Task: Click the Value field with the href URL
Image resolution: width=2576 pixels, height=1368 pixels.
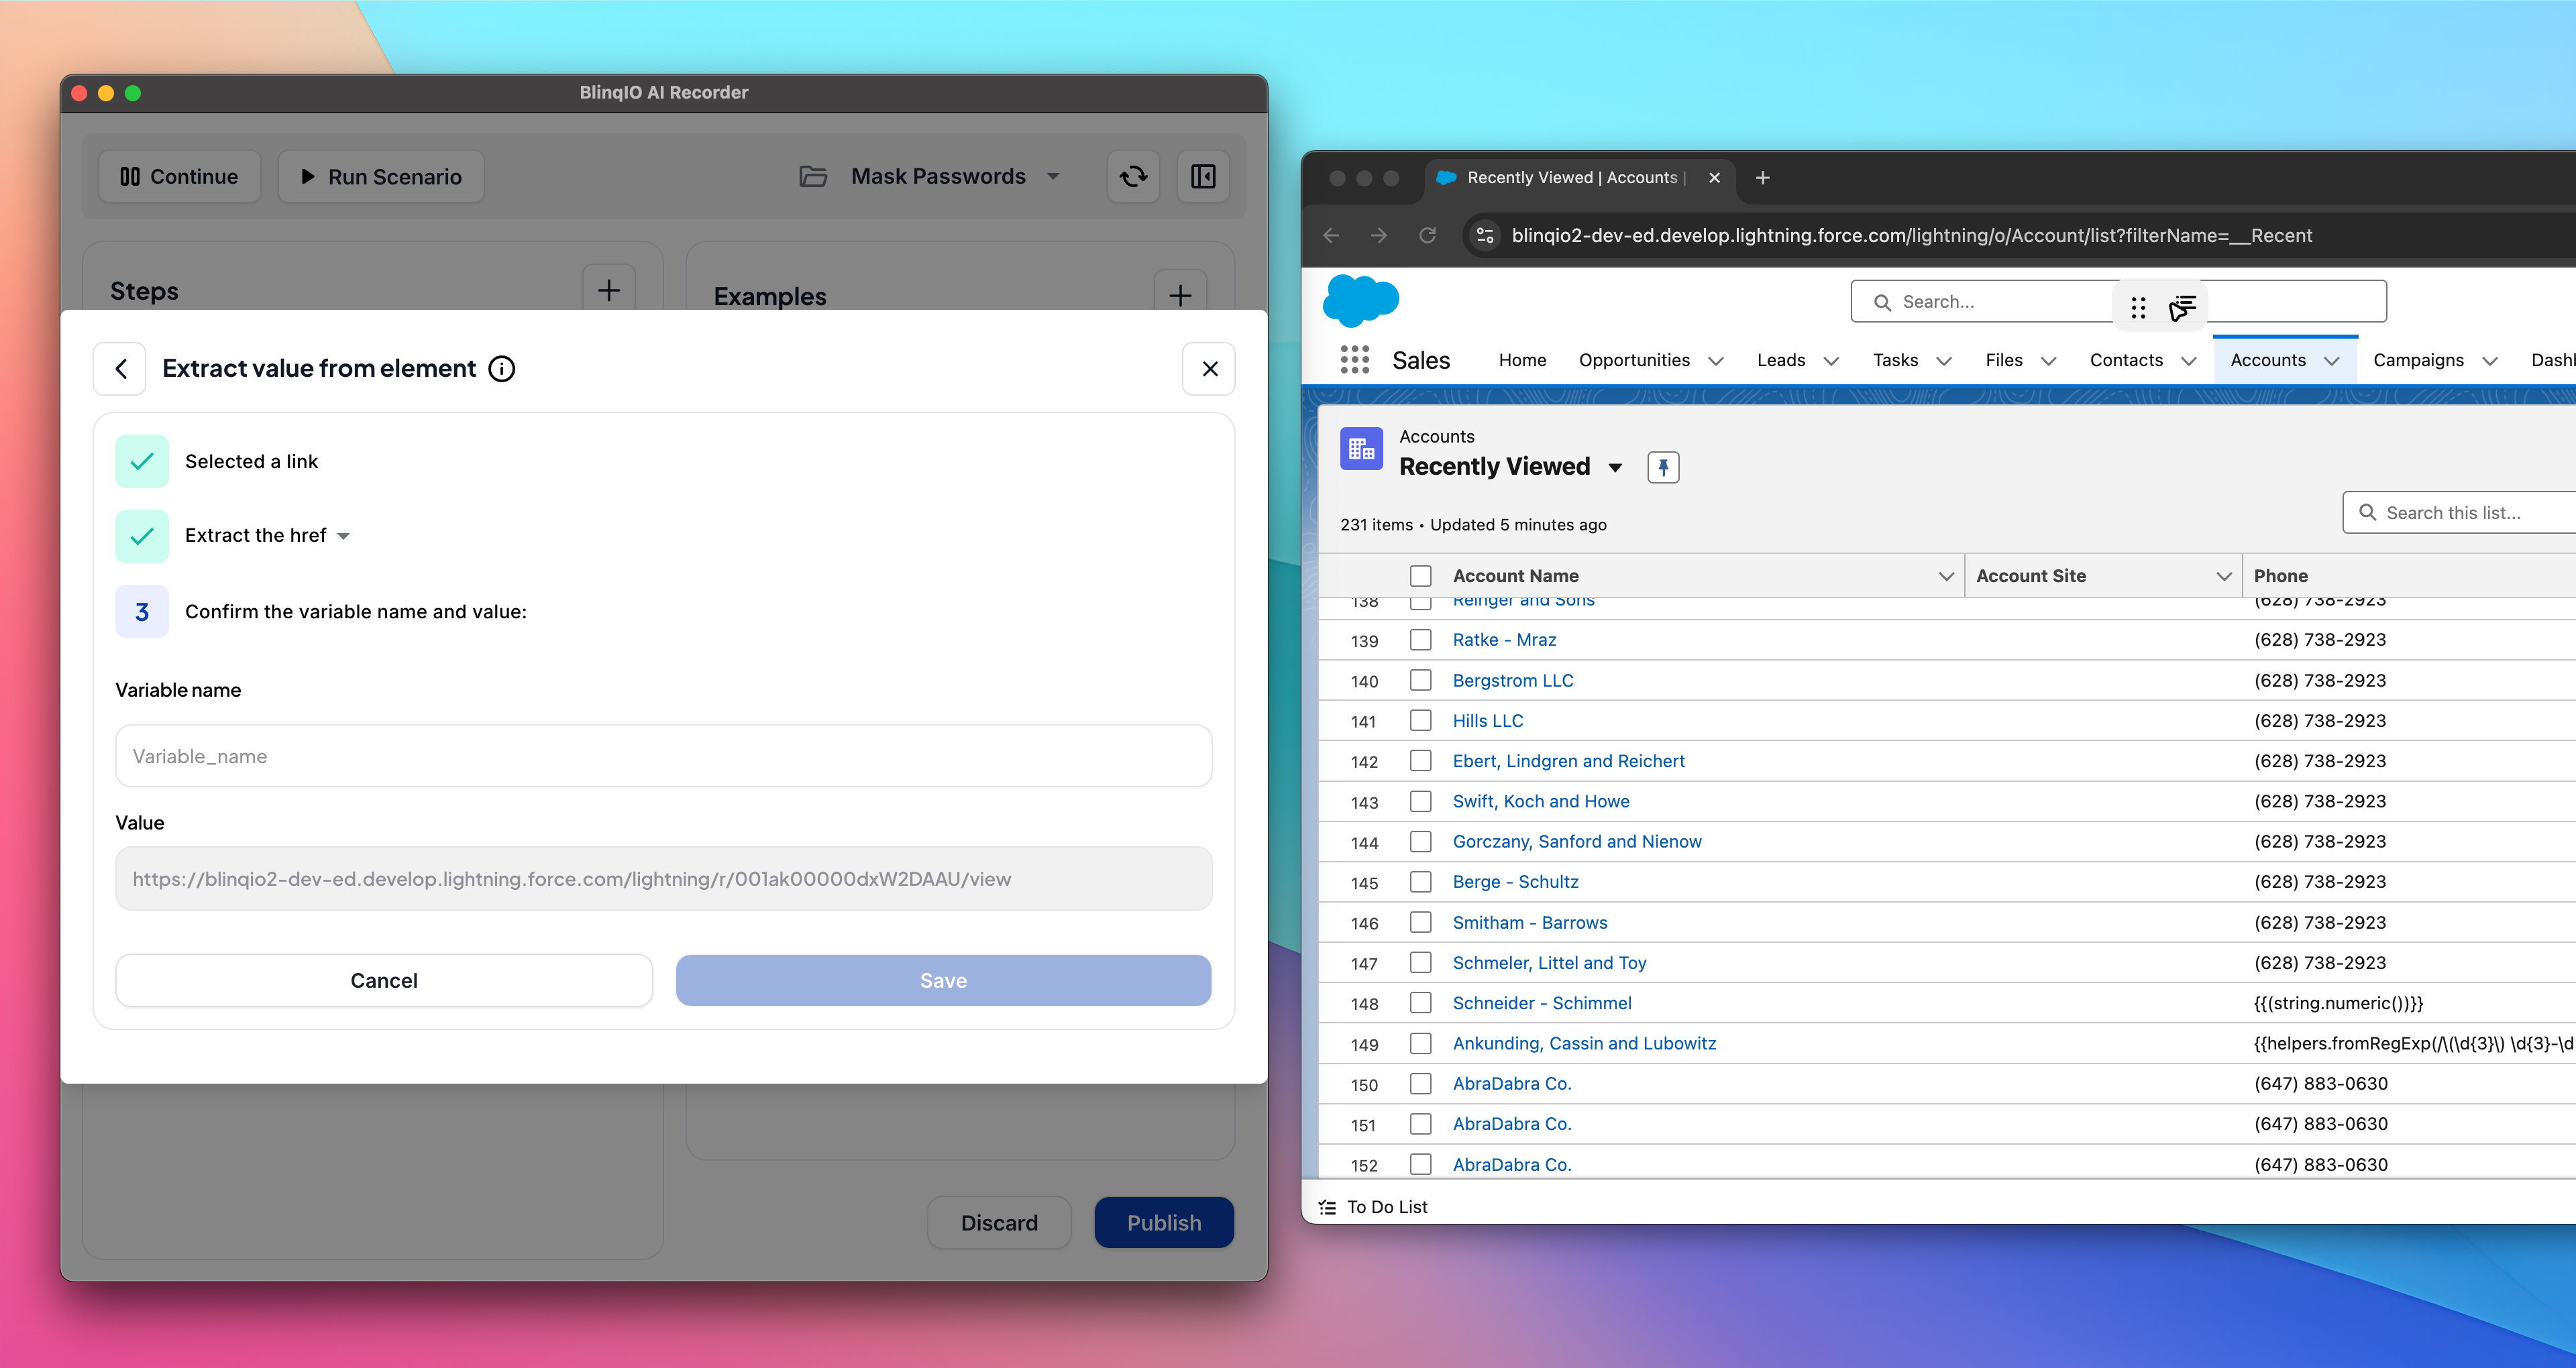Action: (x=664, y=879)
